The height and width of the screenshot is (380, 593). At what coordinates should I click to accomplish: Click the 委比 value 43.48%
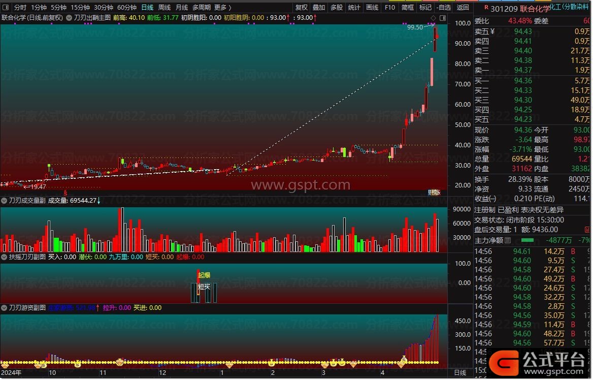tap(520, 21)
